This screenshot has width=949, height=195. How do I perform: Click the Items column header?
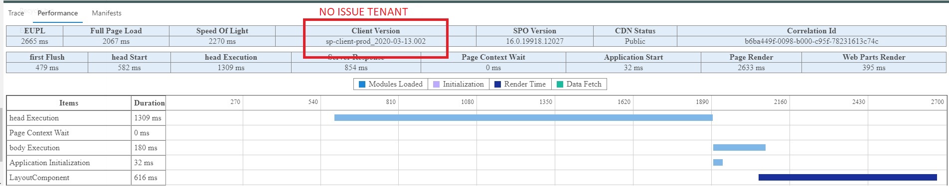click(x=69, y=103)
